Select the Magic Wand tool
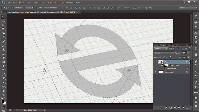 tap(3, 29)
